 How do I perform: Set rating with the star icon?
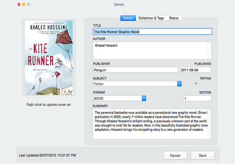[196, 83]
